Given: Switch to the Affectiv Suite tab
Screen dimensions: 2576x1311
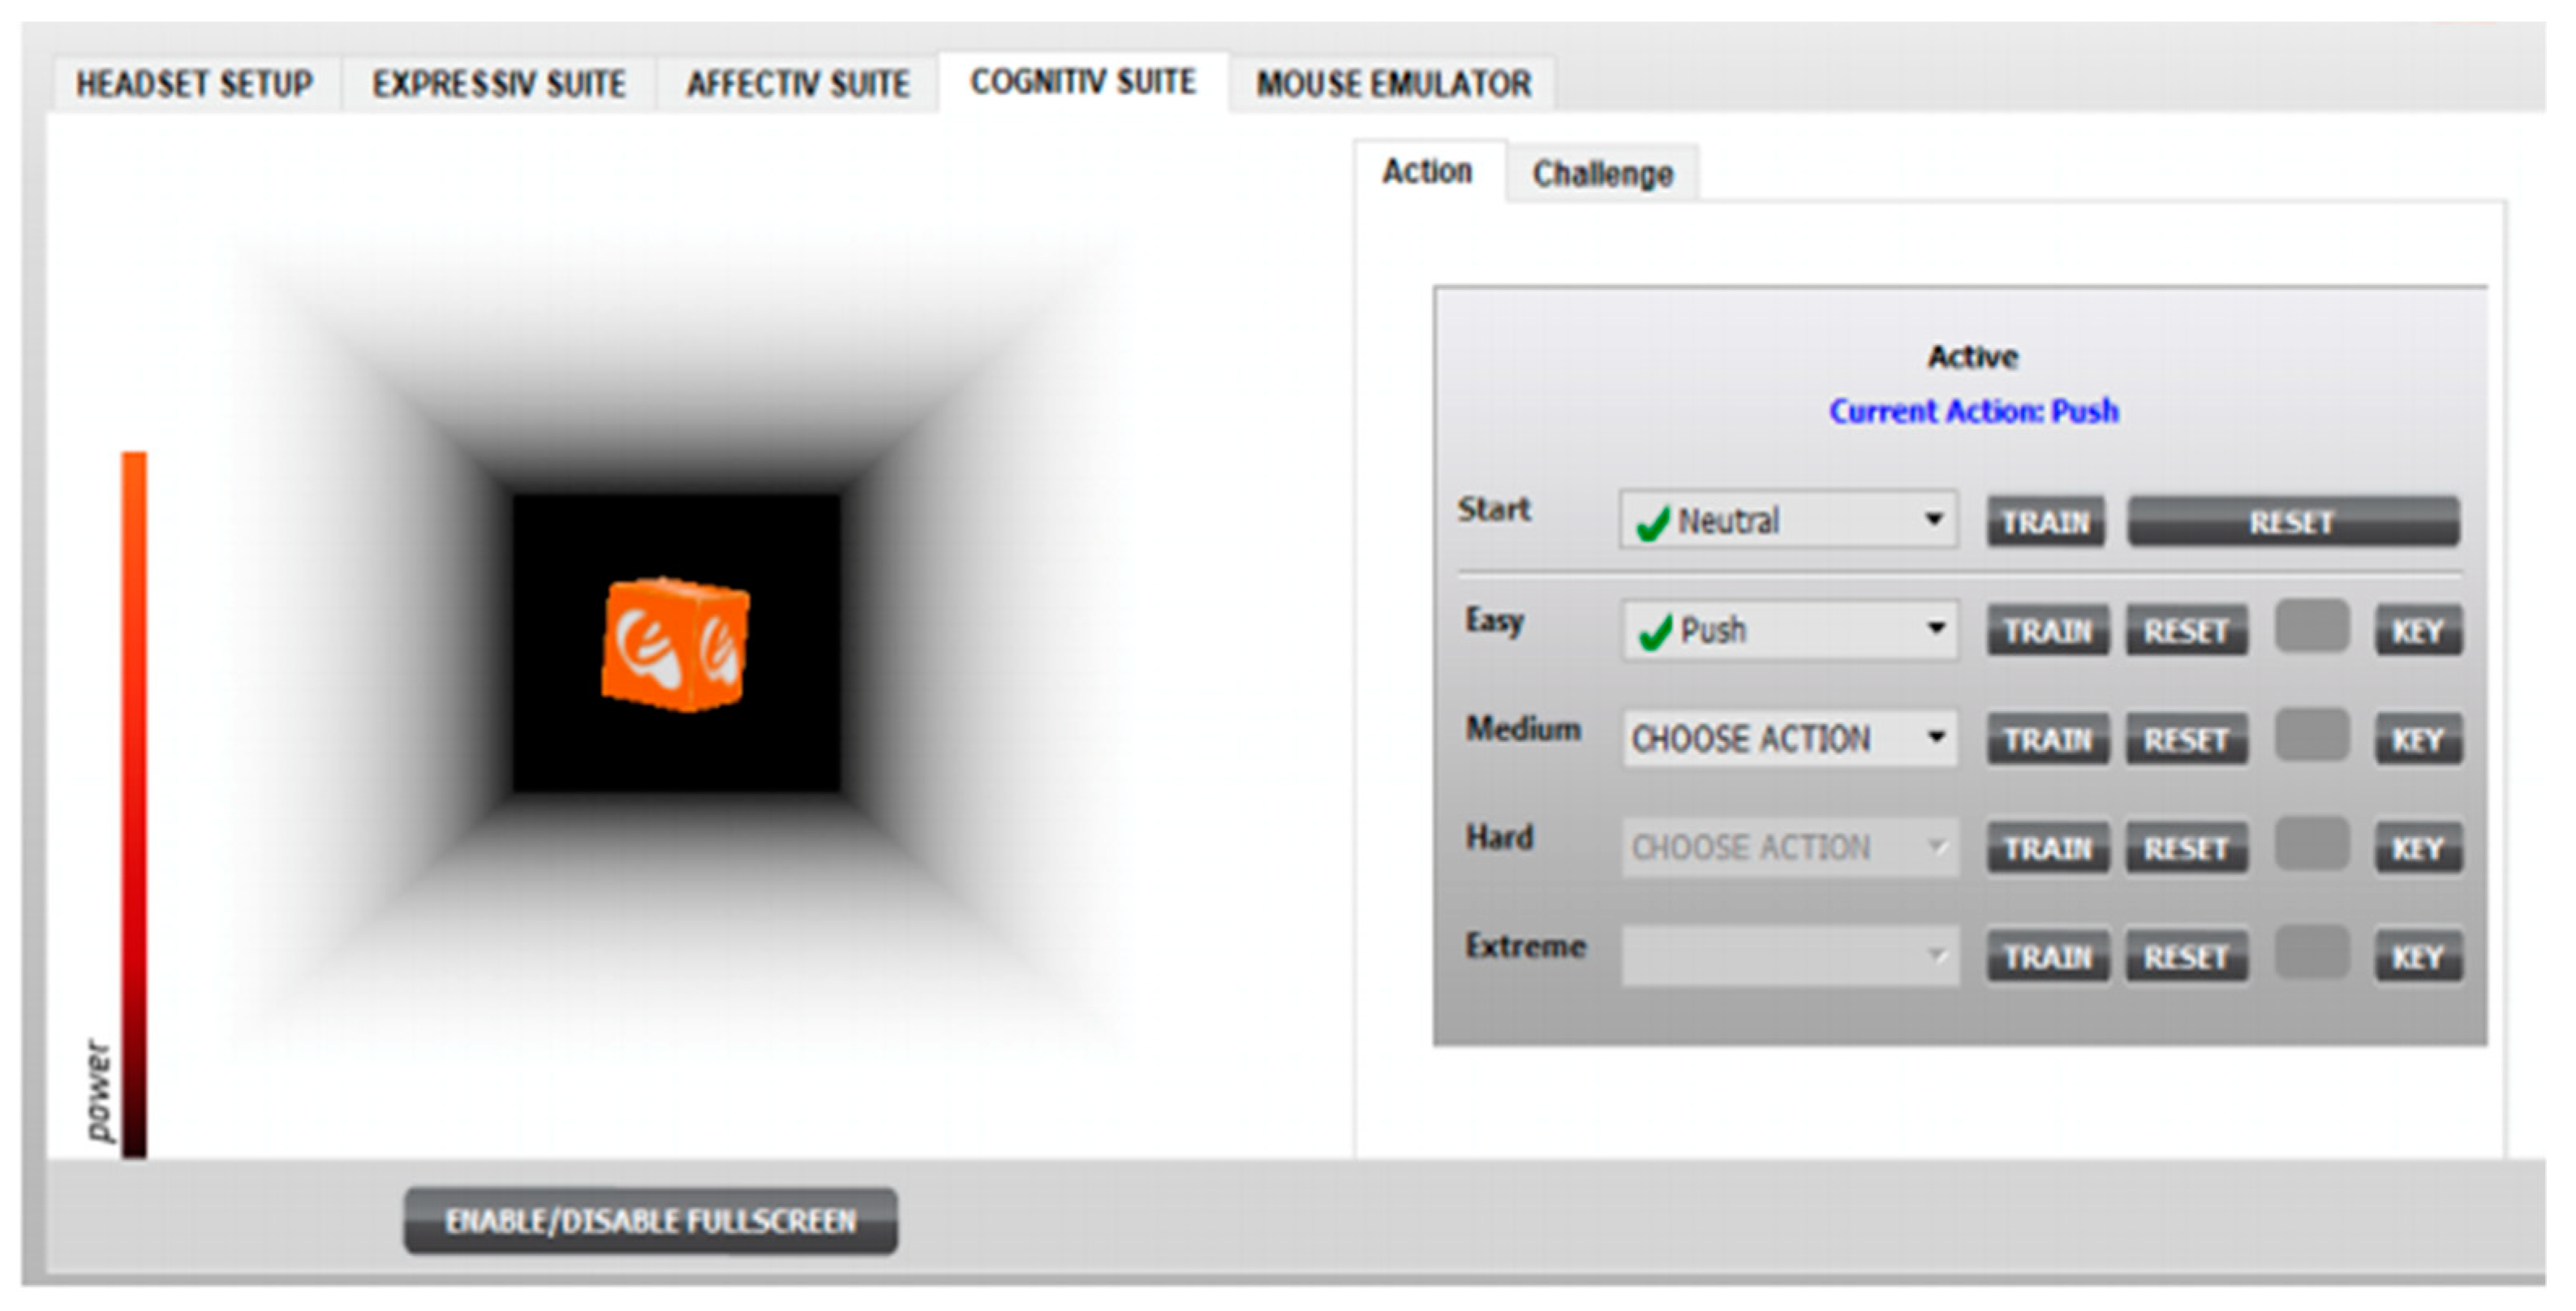Looking at the screenshot, I should pos(797,84).
